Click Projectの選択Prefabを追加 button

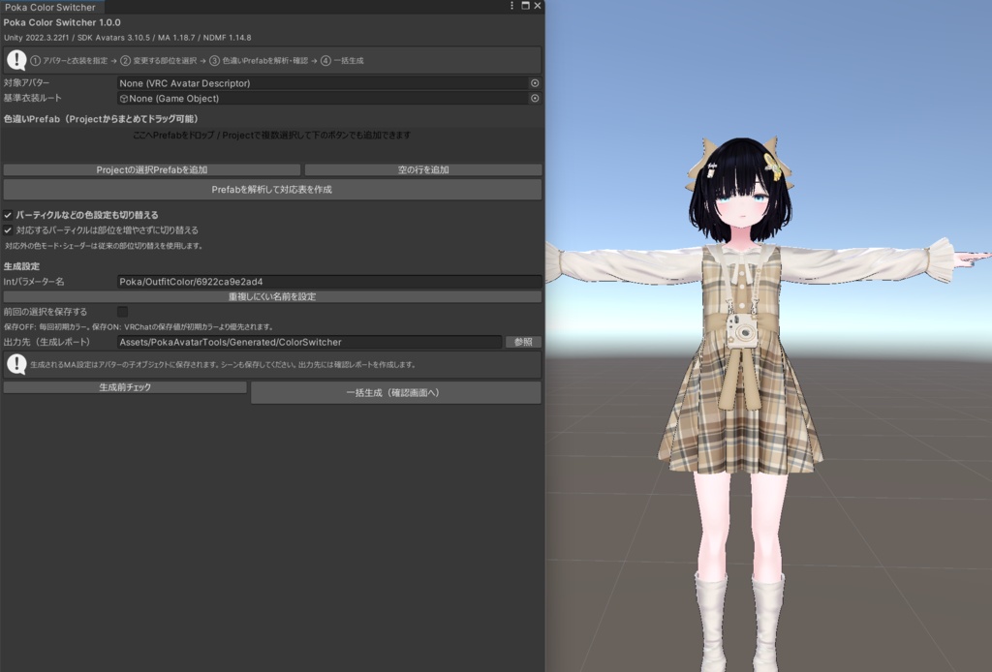pos(152,170)
